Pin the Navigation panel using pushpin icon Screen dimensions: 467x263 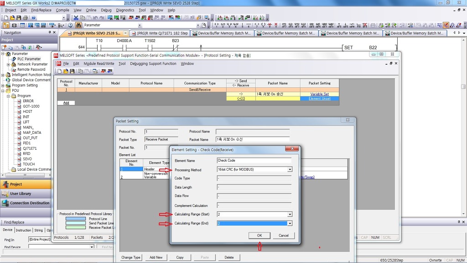coord(50,32)
